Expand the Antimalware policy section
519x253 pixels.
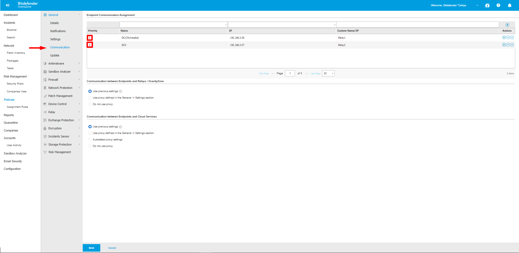(56, 63)
